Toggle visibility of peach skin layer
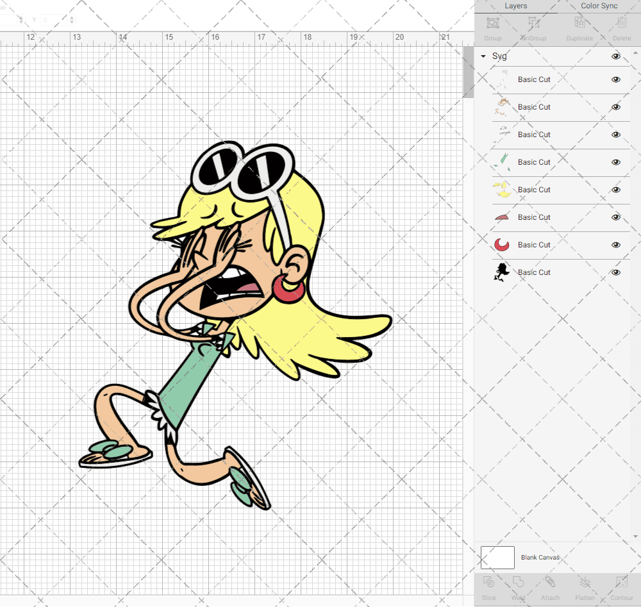Image resolution: width=641 pixels, height=607 pixels. tap(616, 107)
